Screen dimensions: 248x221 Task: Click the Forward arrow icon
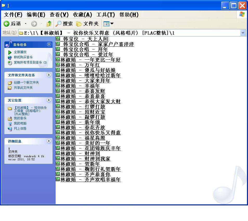pyautogui.click(x=34, y=24)
